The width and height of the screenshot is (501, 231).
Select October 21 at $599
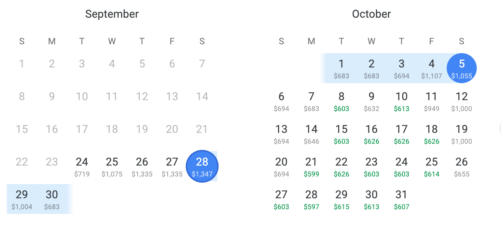coord(311,167)
